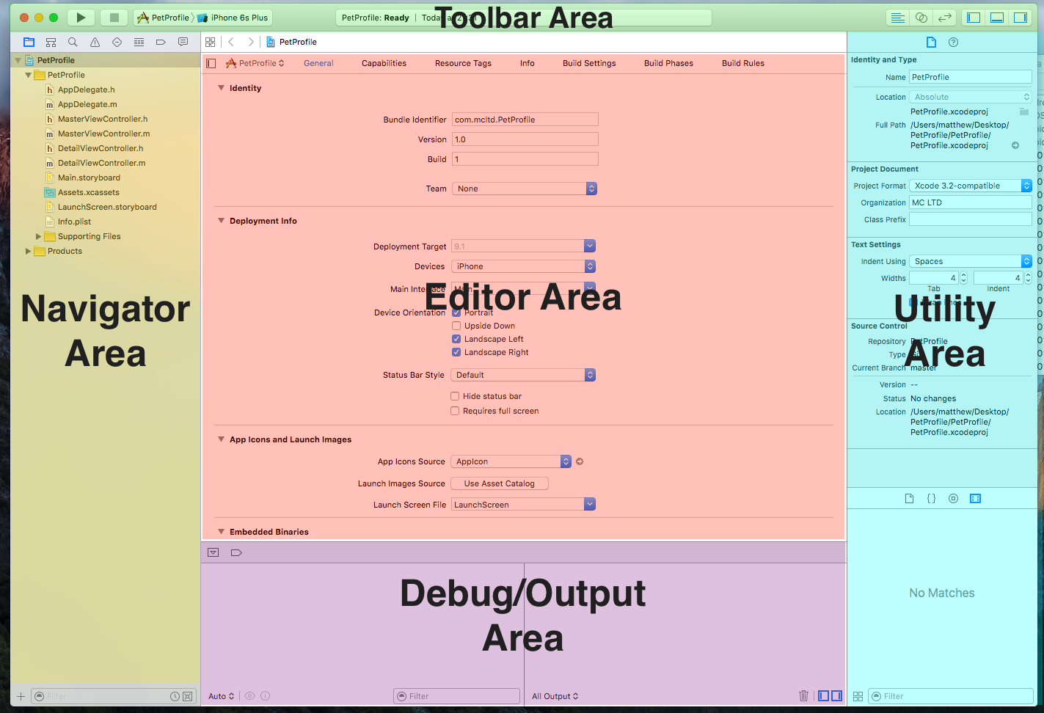Open the issue navigator warning icon
This screenshot has height=713, width=1044.
click(x=95, y=43)
